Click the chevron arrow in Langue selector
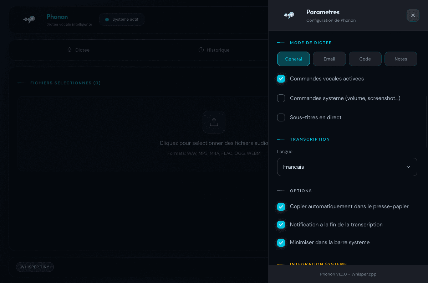Image resolution: width=428 pixels, height=283 pixels. 408,167
